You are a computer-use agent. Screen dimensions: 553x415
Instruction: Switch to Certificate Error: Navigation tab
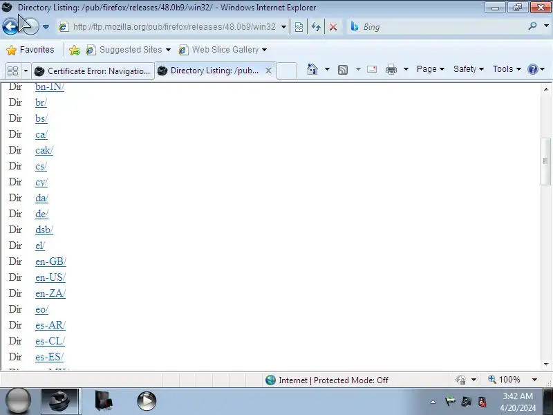[x=93, y=71]
